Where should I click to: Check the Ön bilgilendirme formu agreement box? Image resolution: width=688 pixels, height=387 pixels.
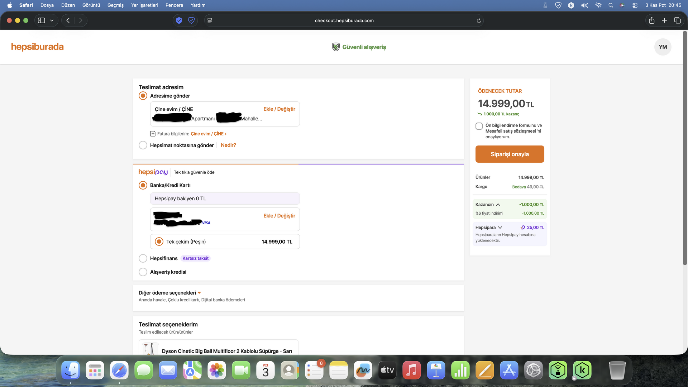(479, 126)
